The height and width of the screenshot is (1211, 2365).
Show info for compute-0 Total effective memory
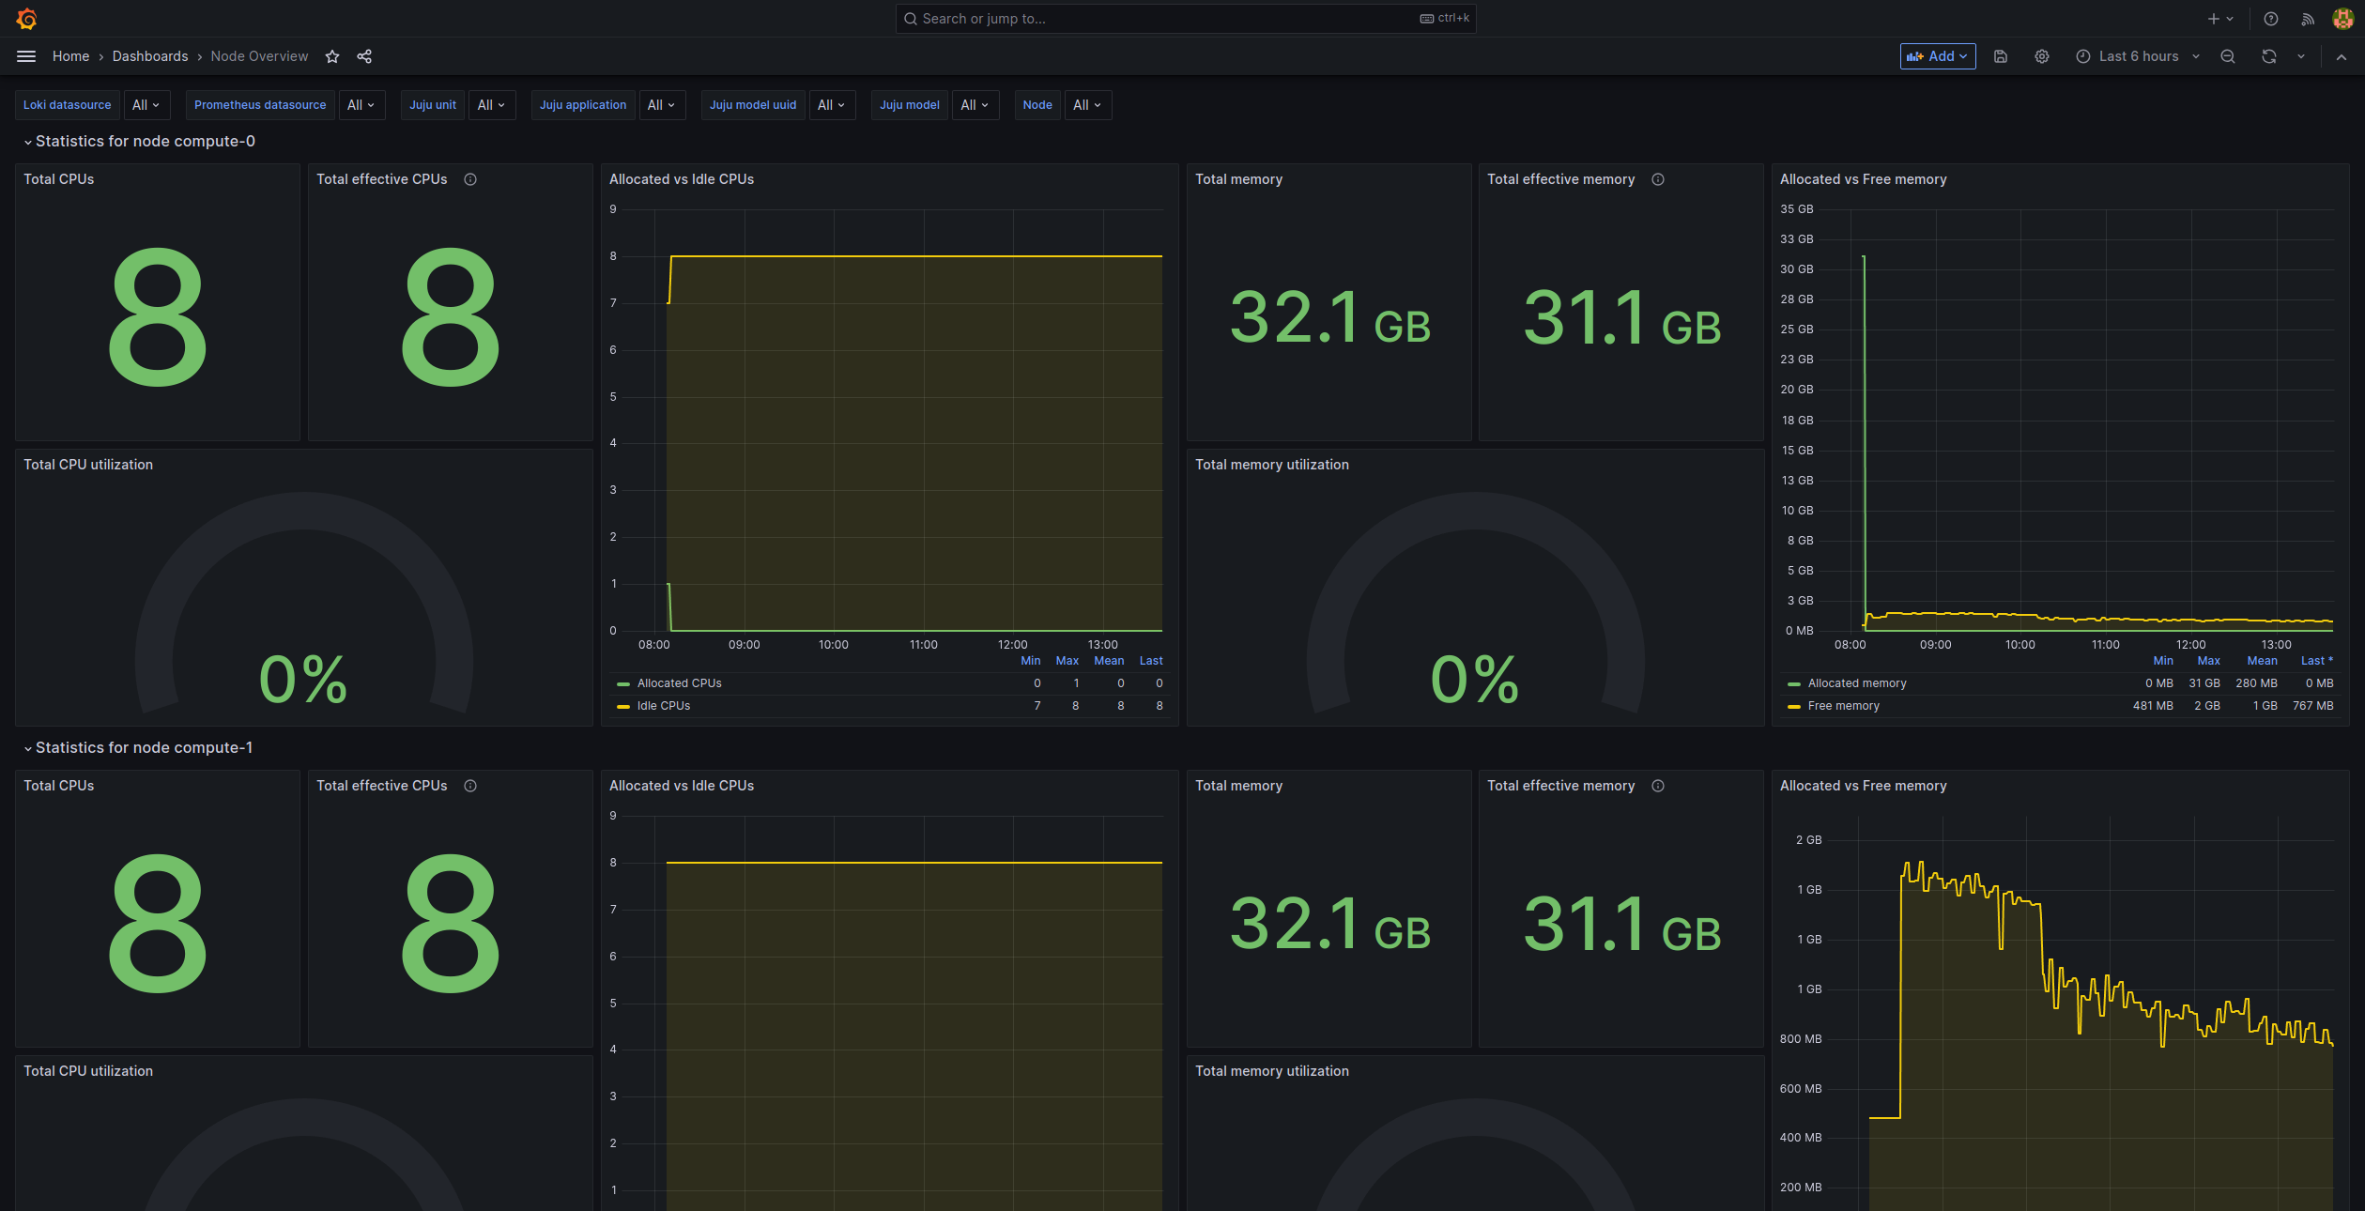pyautogui.click(x=1658, y=179)
